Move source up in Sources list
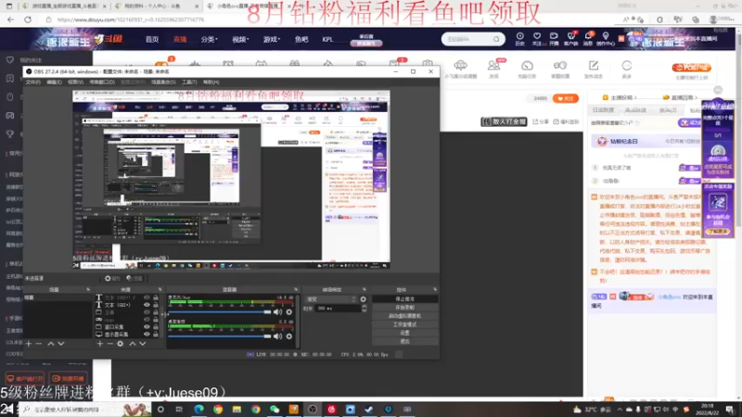Screen dimensions: 742x417 tap(132, 344)
